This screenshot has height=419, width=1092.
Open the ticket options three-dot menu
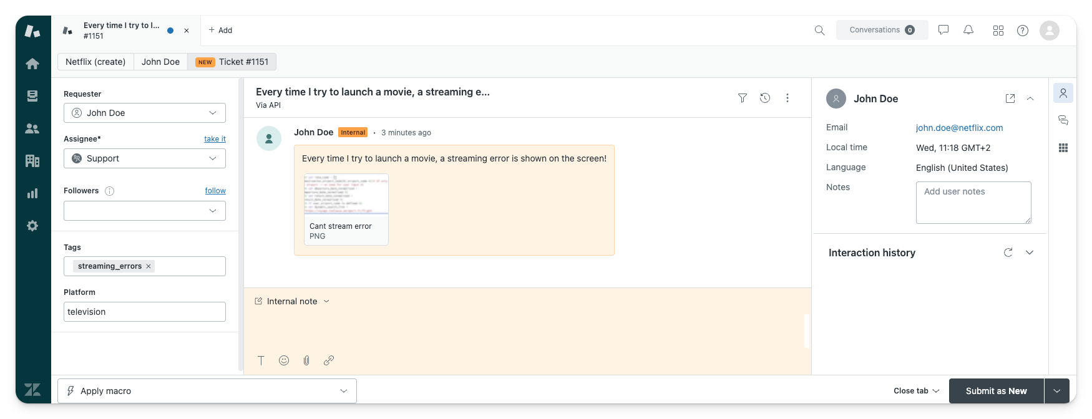click(787, 98)
